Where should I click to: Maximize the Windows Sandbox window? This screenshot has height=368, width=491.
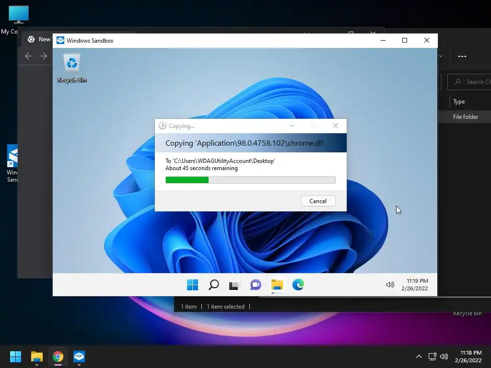[405, 40]
